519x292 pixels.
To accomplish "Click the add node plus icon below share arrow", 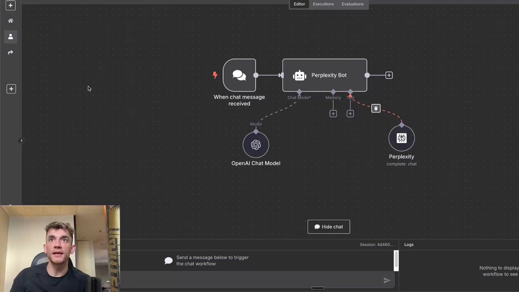I will [11, 89].
